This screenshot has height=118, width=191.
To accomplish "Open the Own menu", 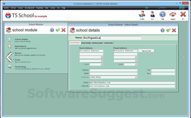I will point(47,8).
